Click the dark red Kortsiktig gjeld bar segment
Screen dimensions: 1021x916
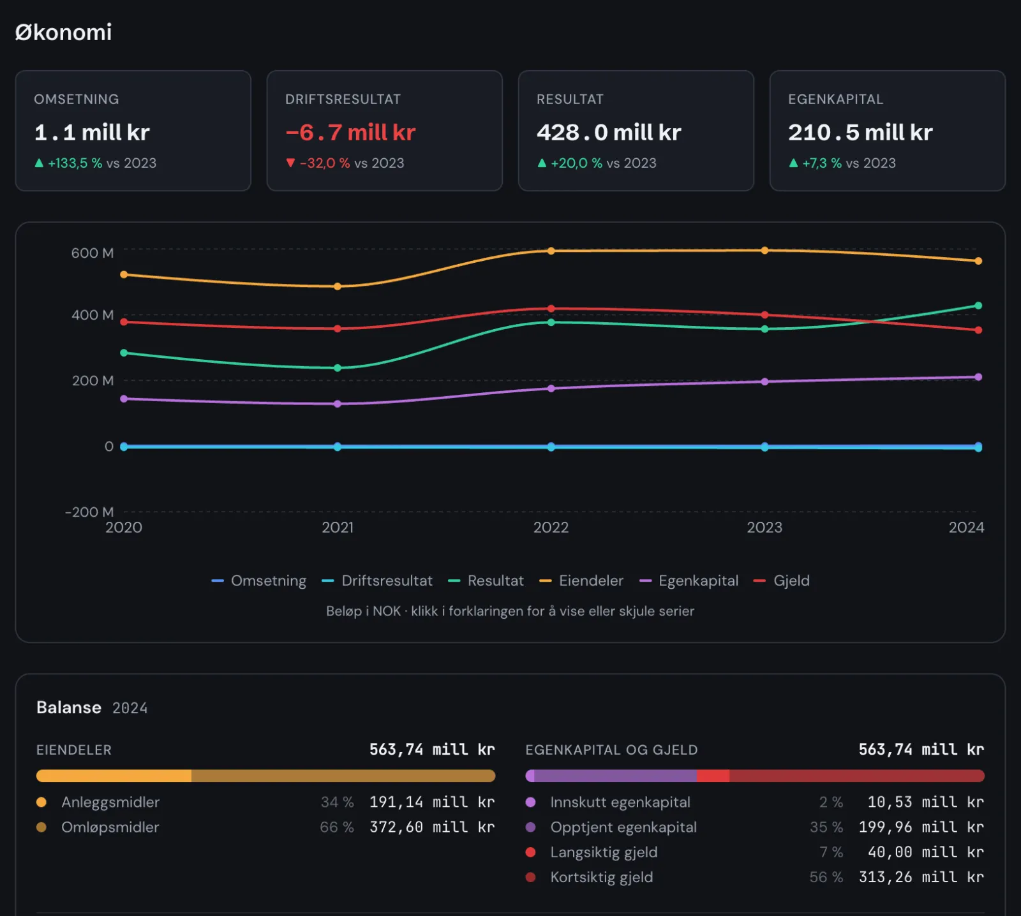tap(857, 776)
